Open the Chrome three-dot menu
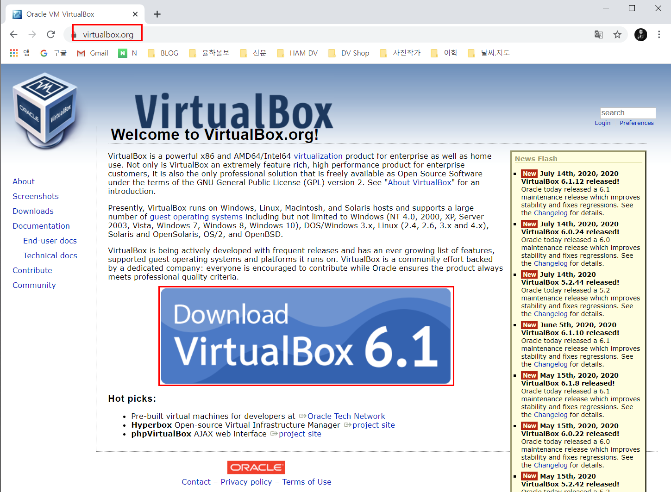Screen dimensions: 671x492 pos(659,34)
